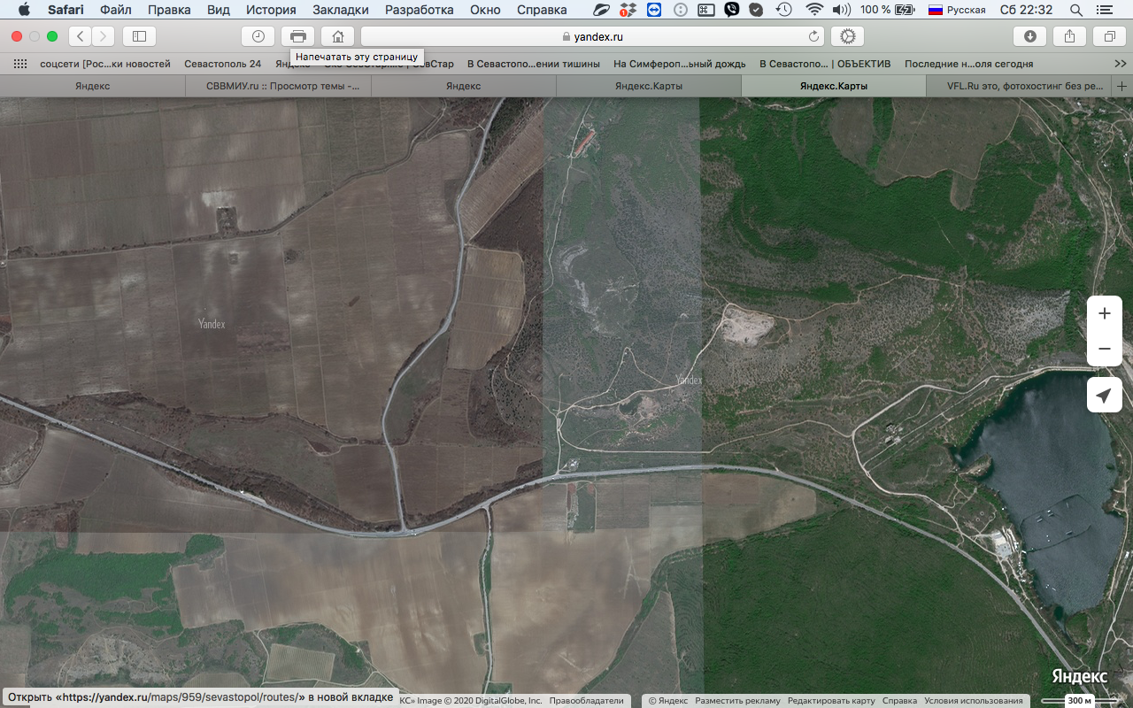Open the Справка link in the map footer
The width and height of the screenshot is (1133, 708).
(x=899, y=701)
